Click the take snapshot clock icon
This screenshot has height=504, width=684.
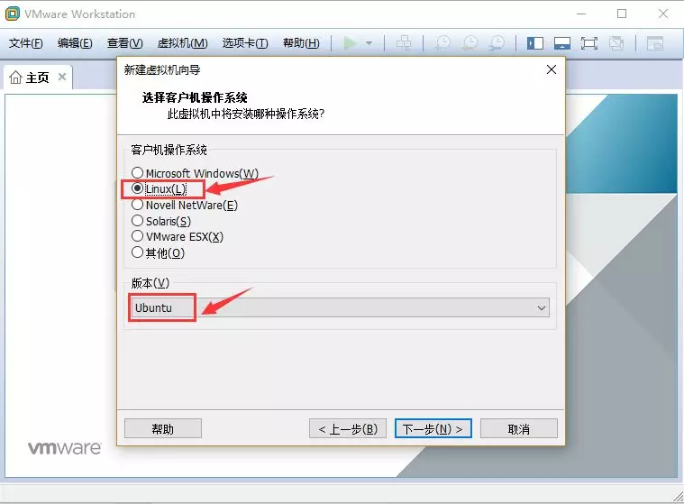pos(442,42)
